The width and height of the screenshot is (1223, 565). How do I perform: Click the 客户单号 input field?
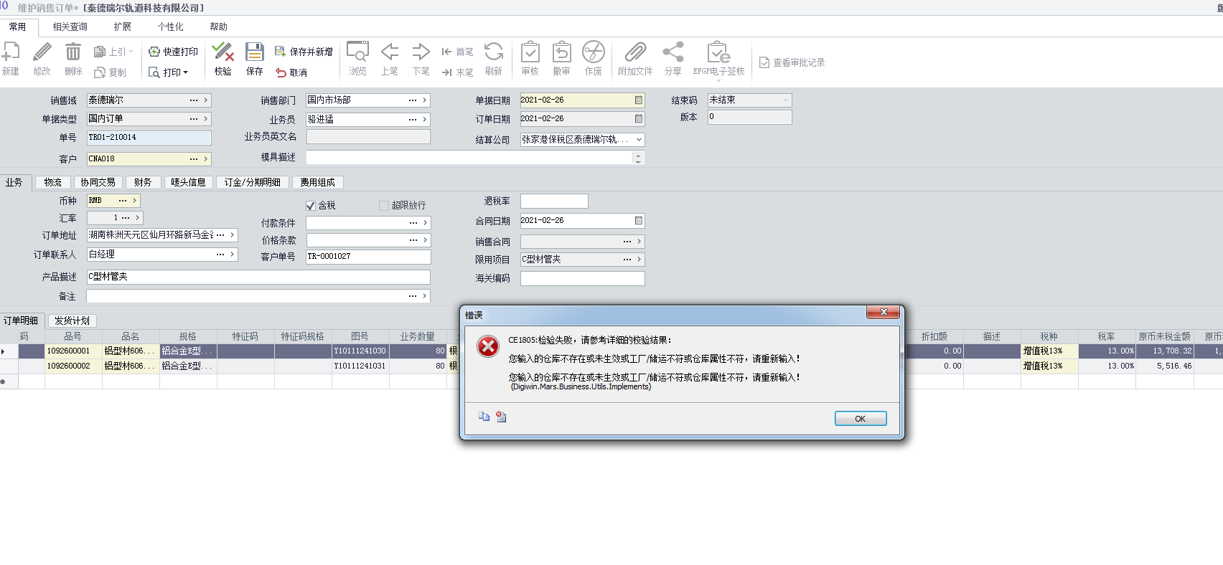(x=368, y=257)
